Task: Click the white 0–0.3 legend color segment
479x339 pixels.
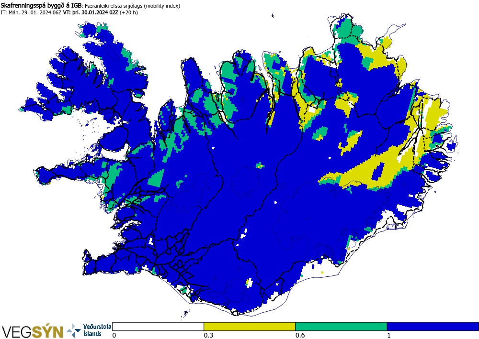Action: (158, 327)
